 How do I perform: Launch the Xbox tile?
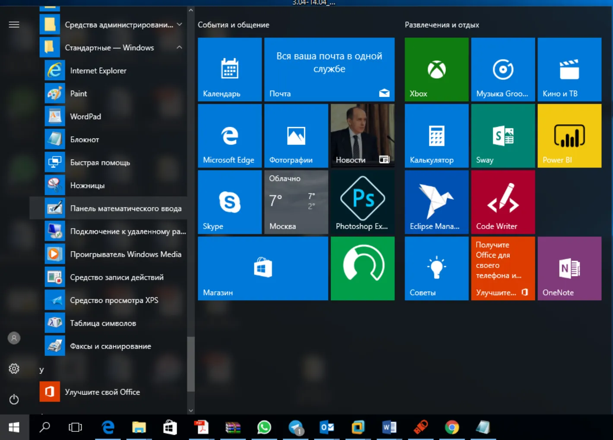(x=436, y=69)
